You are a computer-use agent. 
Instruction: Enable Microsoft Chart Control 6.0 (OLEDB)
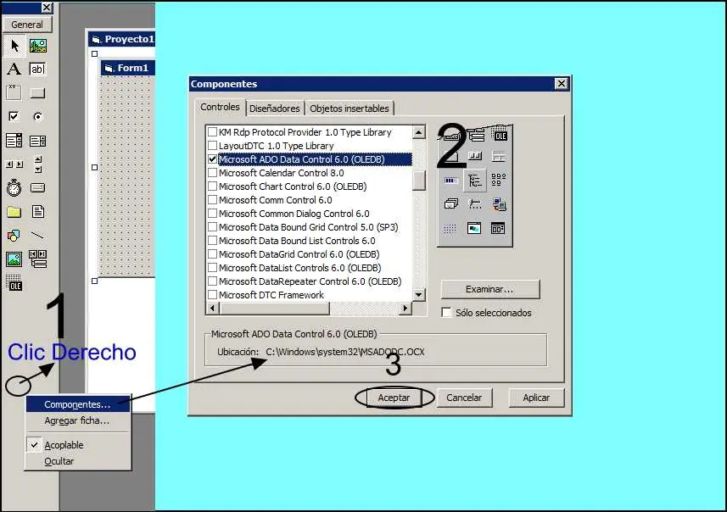pyautogui.click(x=212, y=186)
